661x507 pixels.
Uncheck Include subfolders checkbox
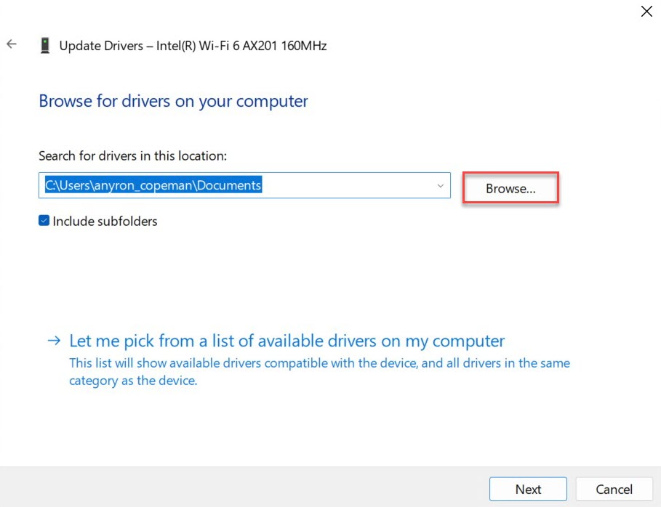pyautogui.click(x=44, y=221)
